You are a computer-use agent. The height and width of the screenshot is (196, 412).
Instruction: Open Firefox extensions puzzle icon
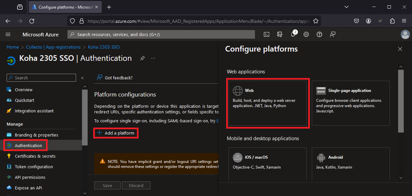(x=392, y=21)
